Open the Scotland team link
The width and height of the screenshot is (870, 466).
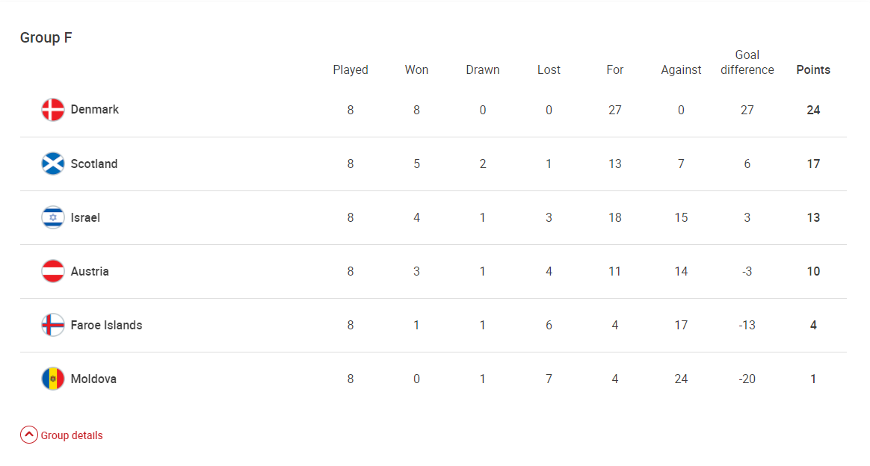coord(94,164)
